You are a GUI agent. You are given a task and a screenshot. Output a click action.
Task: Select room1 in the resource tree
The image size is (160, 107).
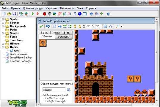[17, 51]
